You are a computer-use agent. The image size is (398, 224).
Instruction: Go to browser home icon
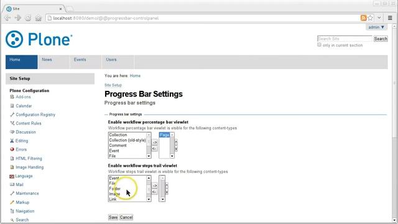click(39, 18)
